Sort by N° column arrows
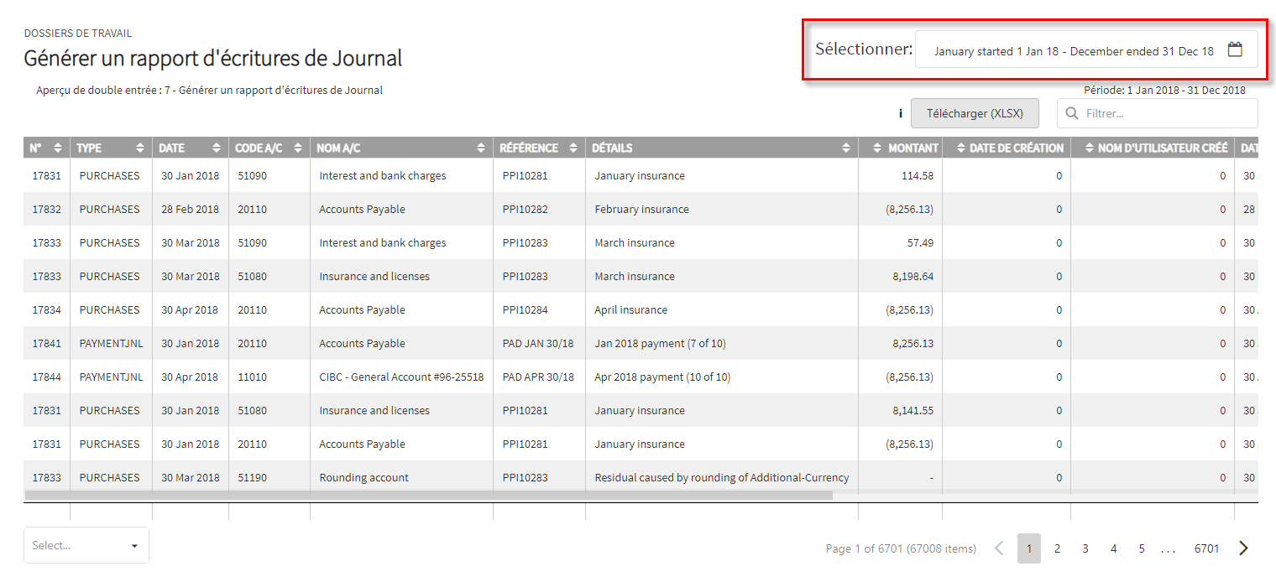 (x=58, y=148)
